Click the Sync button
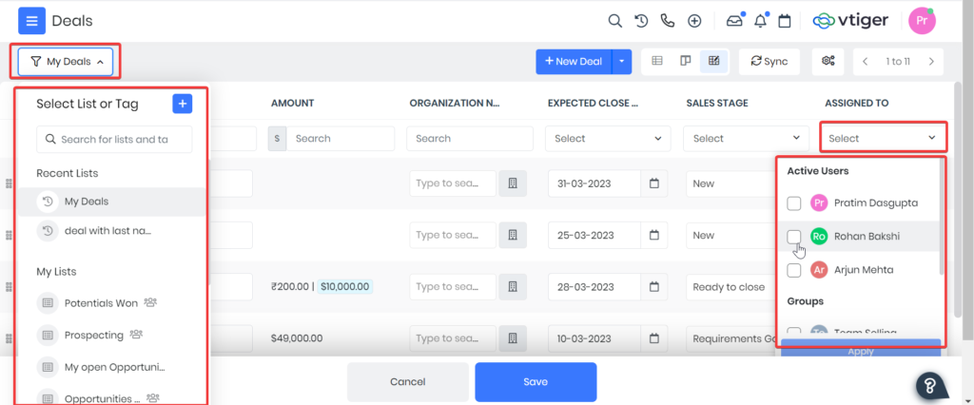Screen dimensions: 974x405 point(769,62)
